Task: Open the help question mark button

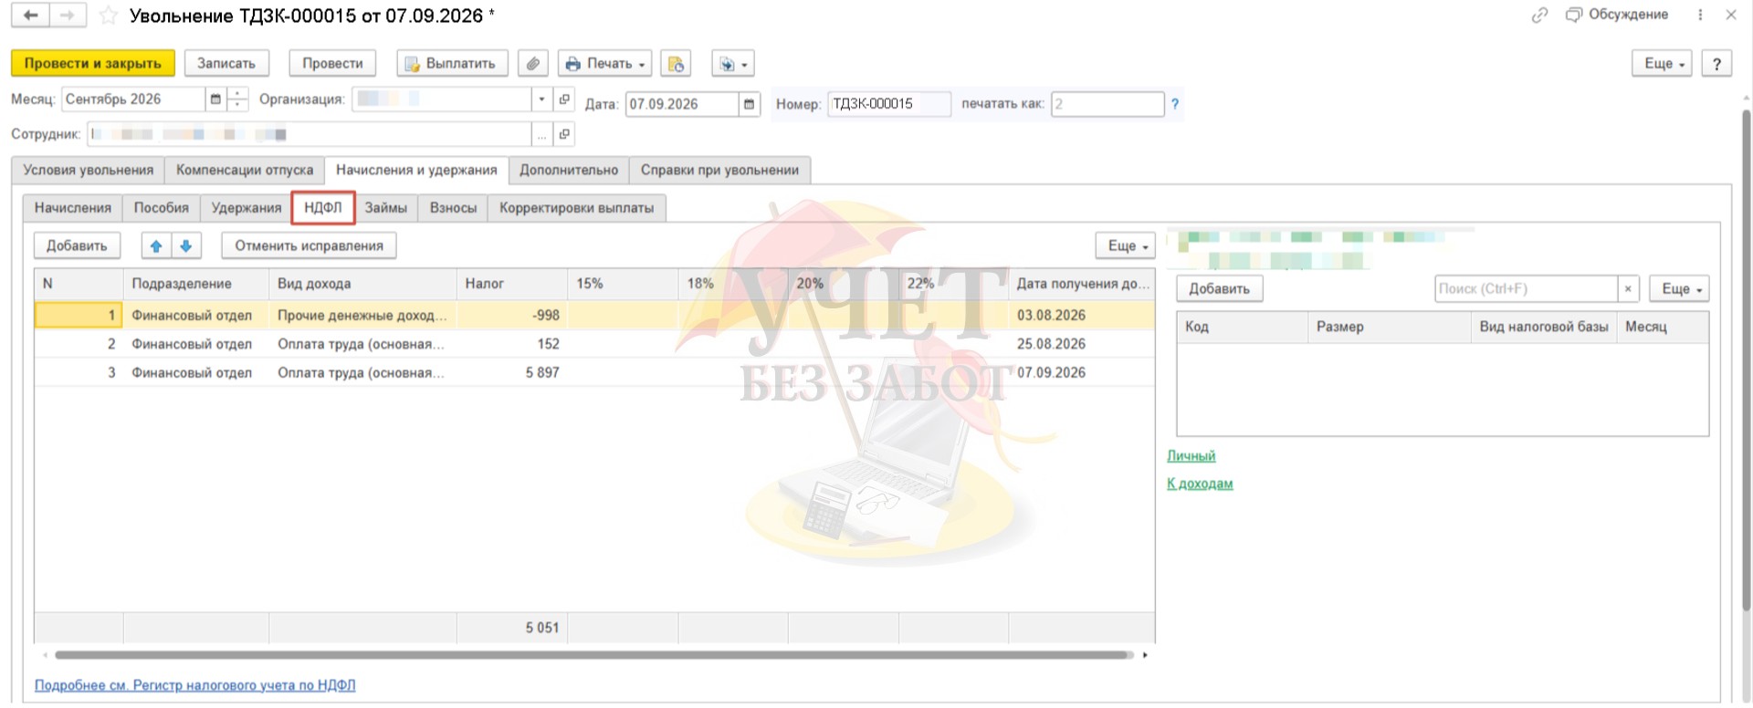Action: (1717, 64)
